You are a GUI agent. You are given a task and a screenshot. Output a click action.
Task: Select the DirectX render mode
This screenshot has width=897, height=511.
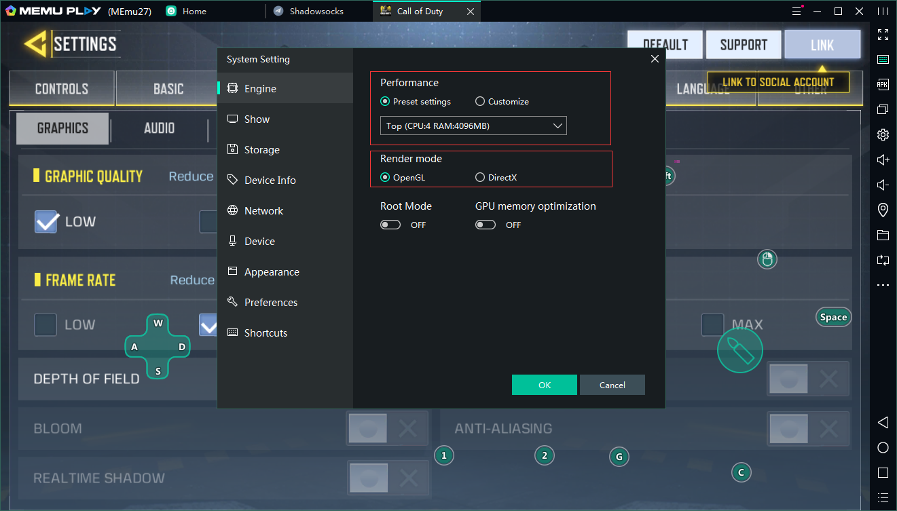480,178
